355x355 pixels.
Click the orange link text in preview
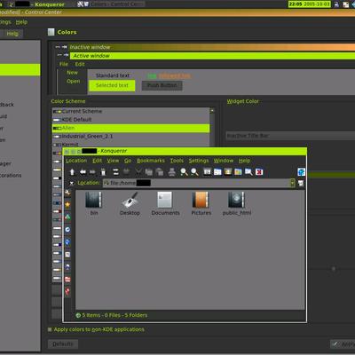click(x=175, y=76)
